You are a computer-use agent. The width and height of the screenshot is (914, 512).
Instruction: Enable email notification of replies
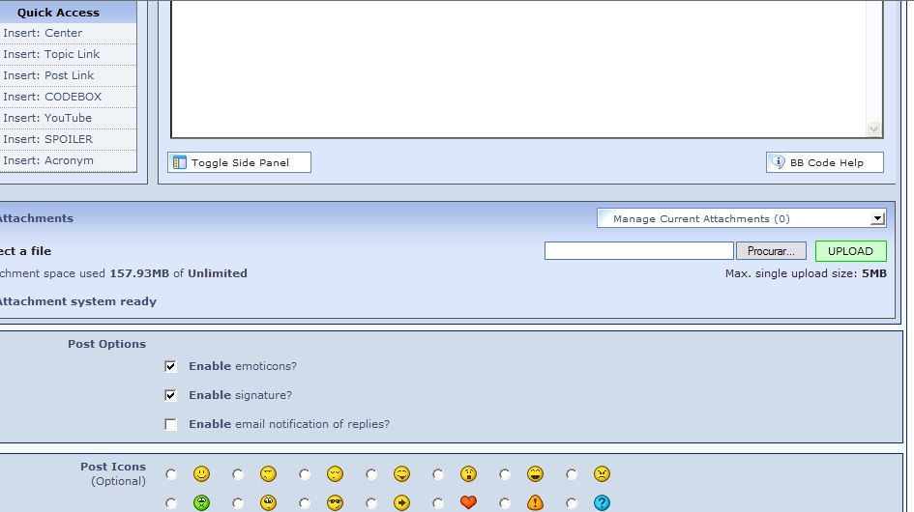(x=171, y=425)
